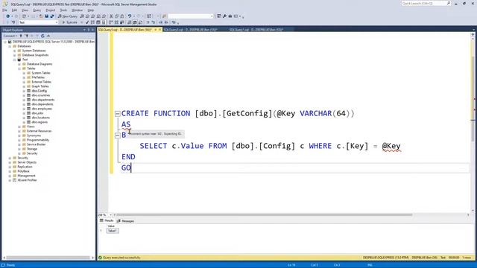Select the dbo.dependents table
This screenshot has width=477, height=268.
(x=42, y=104)
